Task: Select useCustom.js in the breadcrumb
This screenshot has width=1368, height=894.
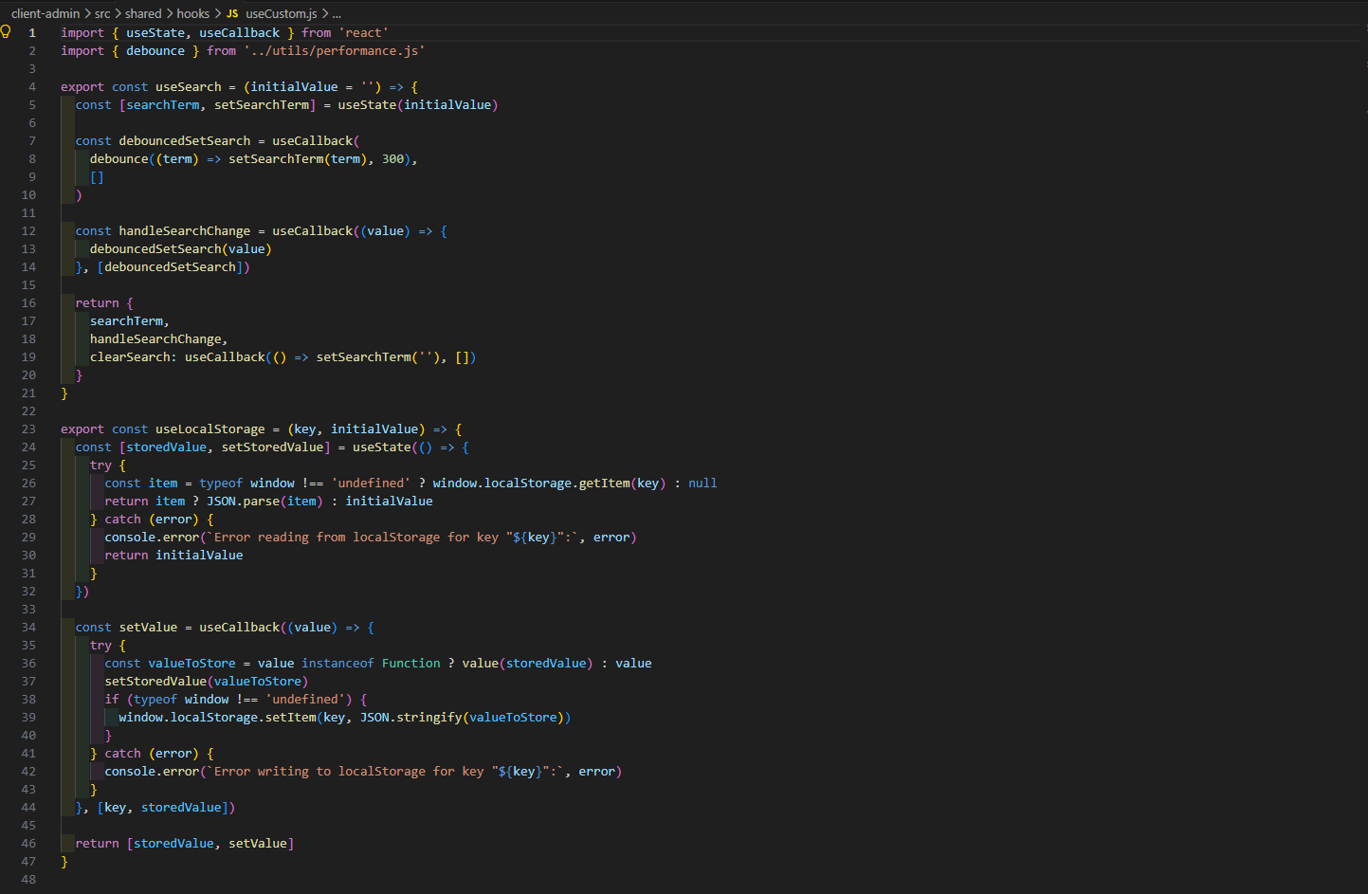Action: coord(282,13)
